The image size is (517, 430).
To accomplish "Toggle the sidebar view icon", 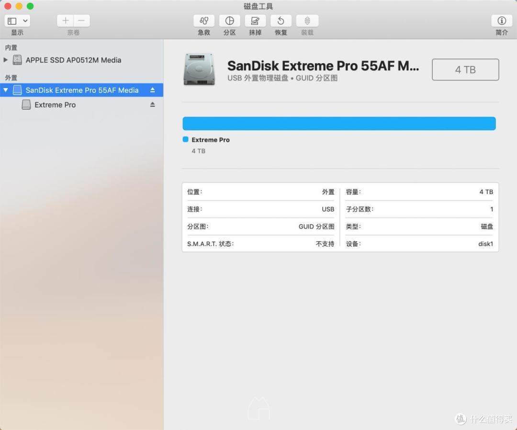I will (x=12, y=21).
